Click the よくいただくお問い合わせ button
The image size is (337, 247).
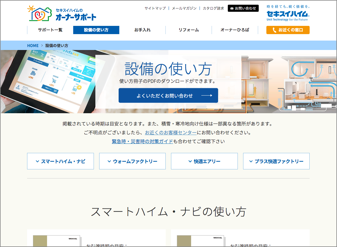pos(168,95)
